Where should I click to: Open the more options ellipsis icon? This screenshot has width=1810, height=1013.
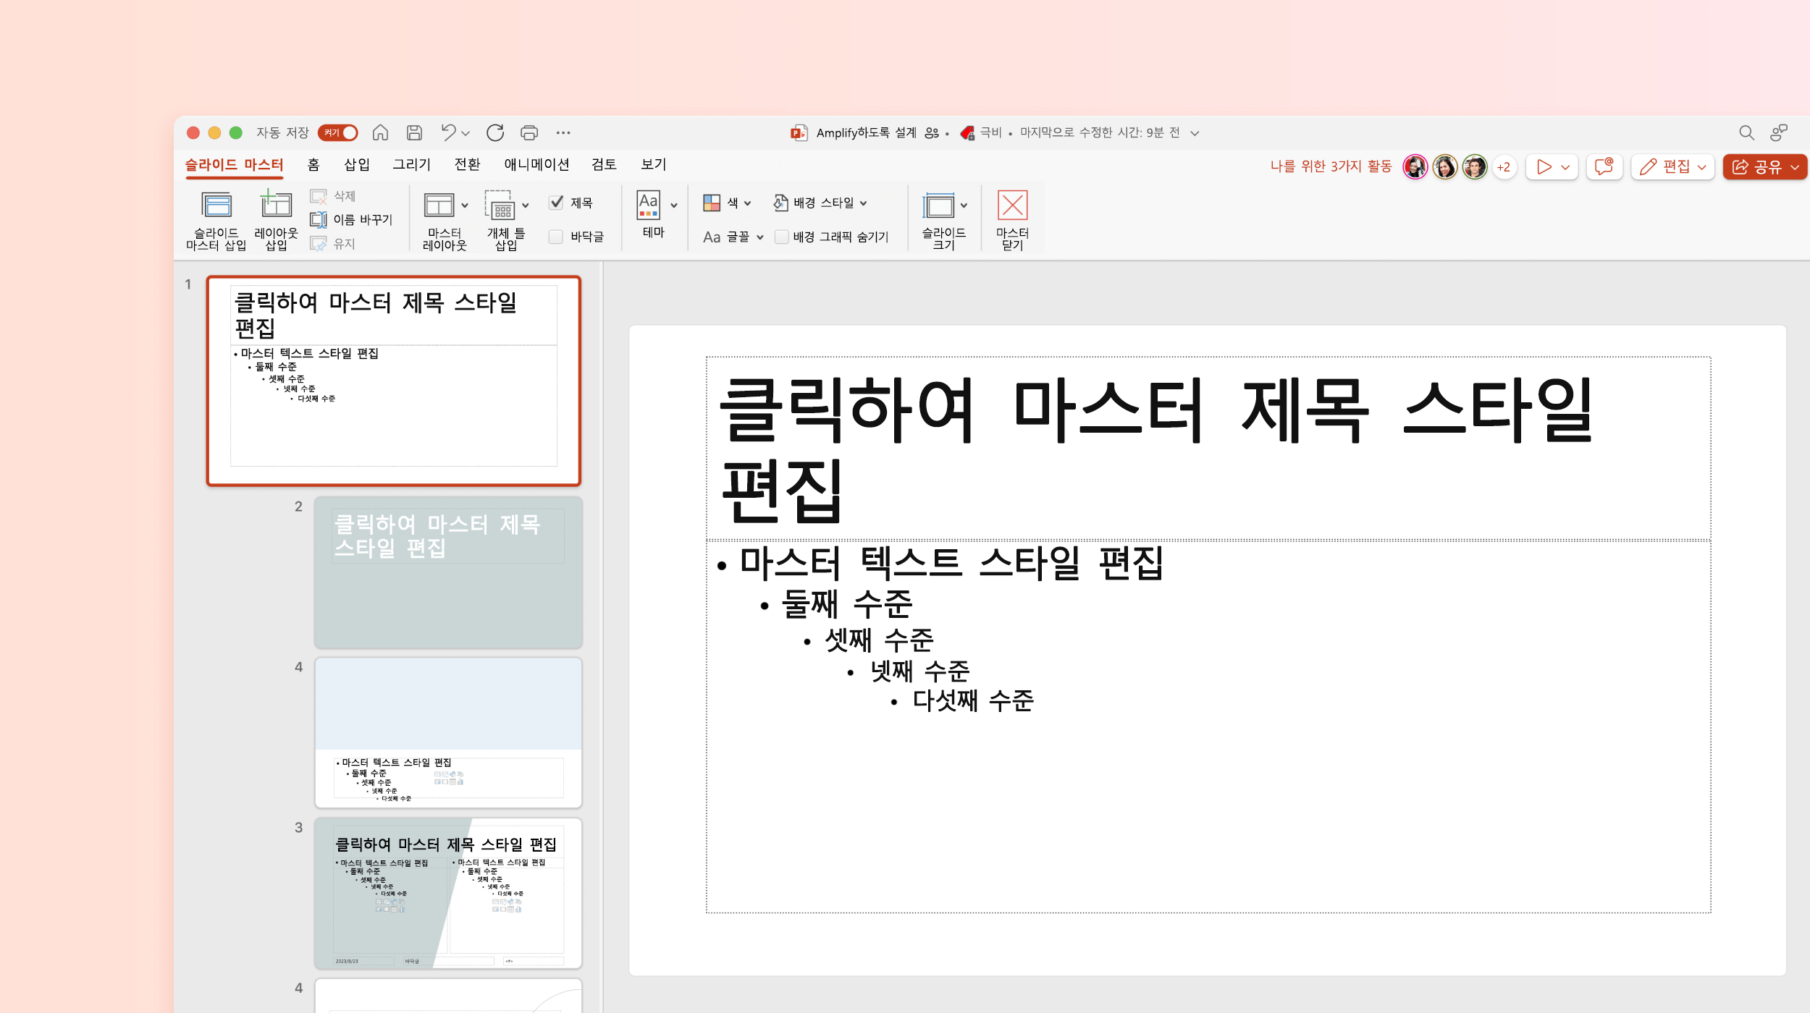coord(563,132)
